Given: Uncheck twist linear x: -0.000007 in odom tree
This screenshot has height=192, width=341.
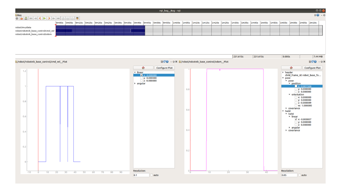Looking at the screenshot, I should pyautogui.click(x=296, y=119).
